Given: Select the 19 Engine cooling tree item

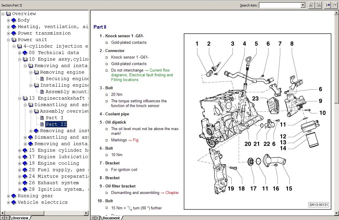Looking at the screenshot, I should point(54,163).
